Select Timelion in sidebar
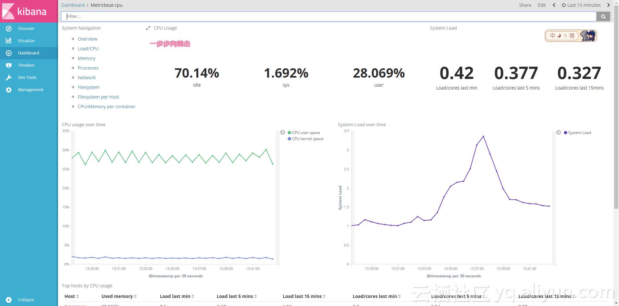The height and width of the screenshot is (306, 619). [26, 65]
